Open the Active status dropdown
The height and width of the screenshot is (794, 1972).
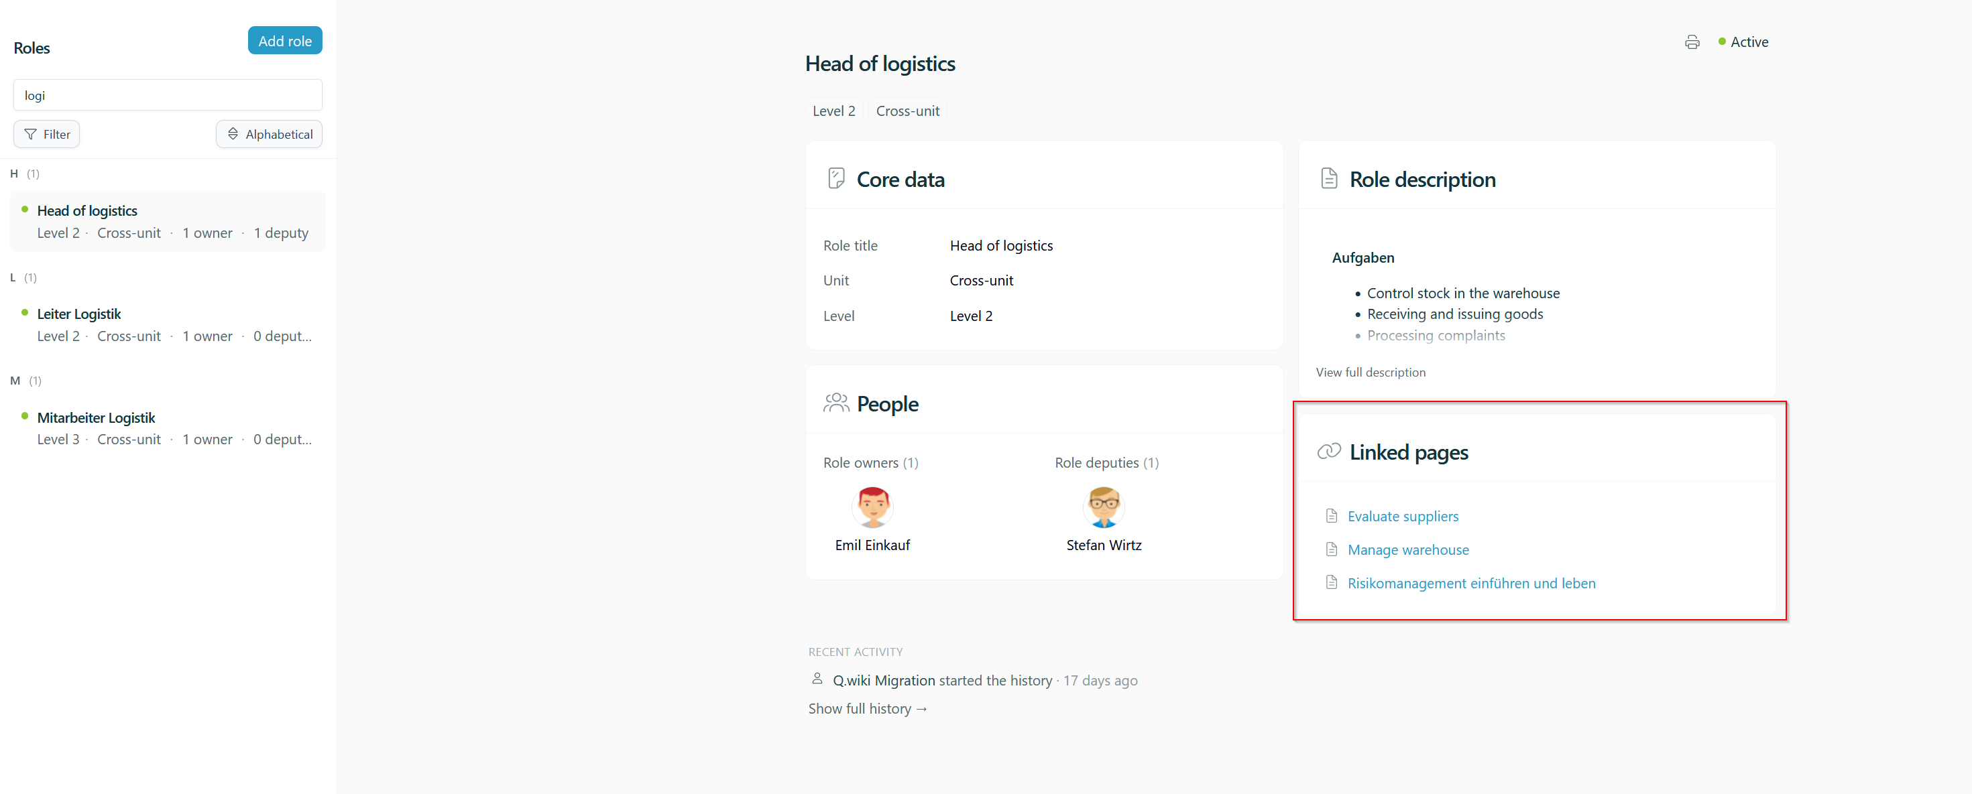coord(1743,42)
